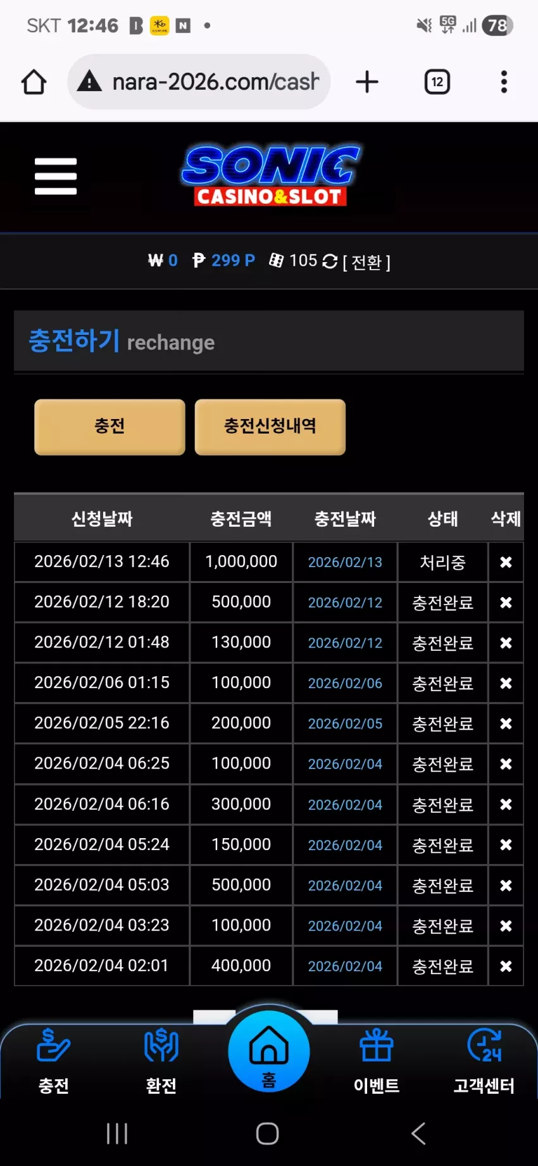Click the [ 전환 ] convert link

pyautogui.click(x=366, y=261)
